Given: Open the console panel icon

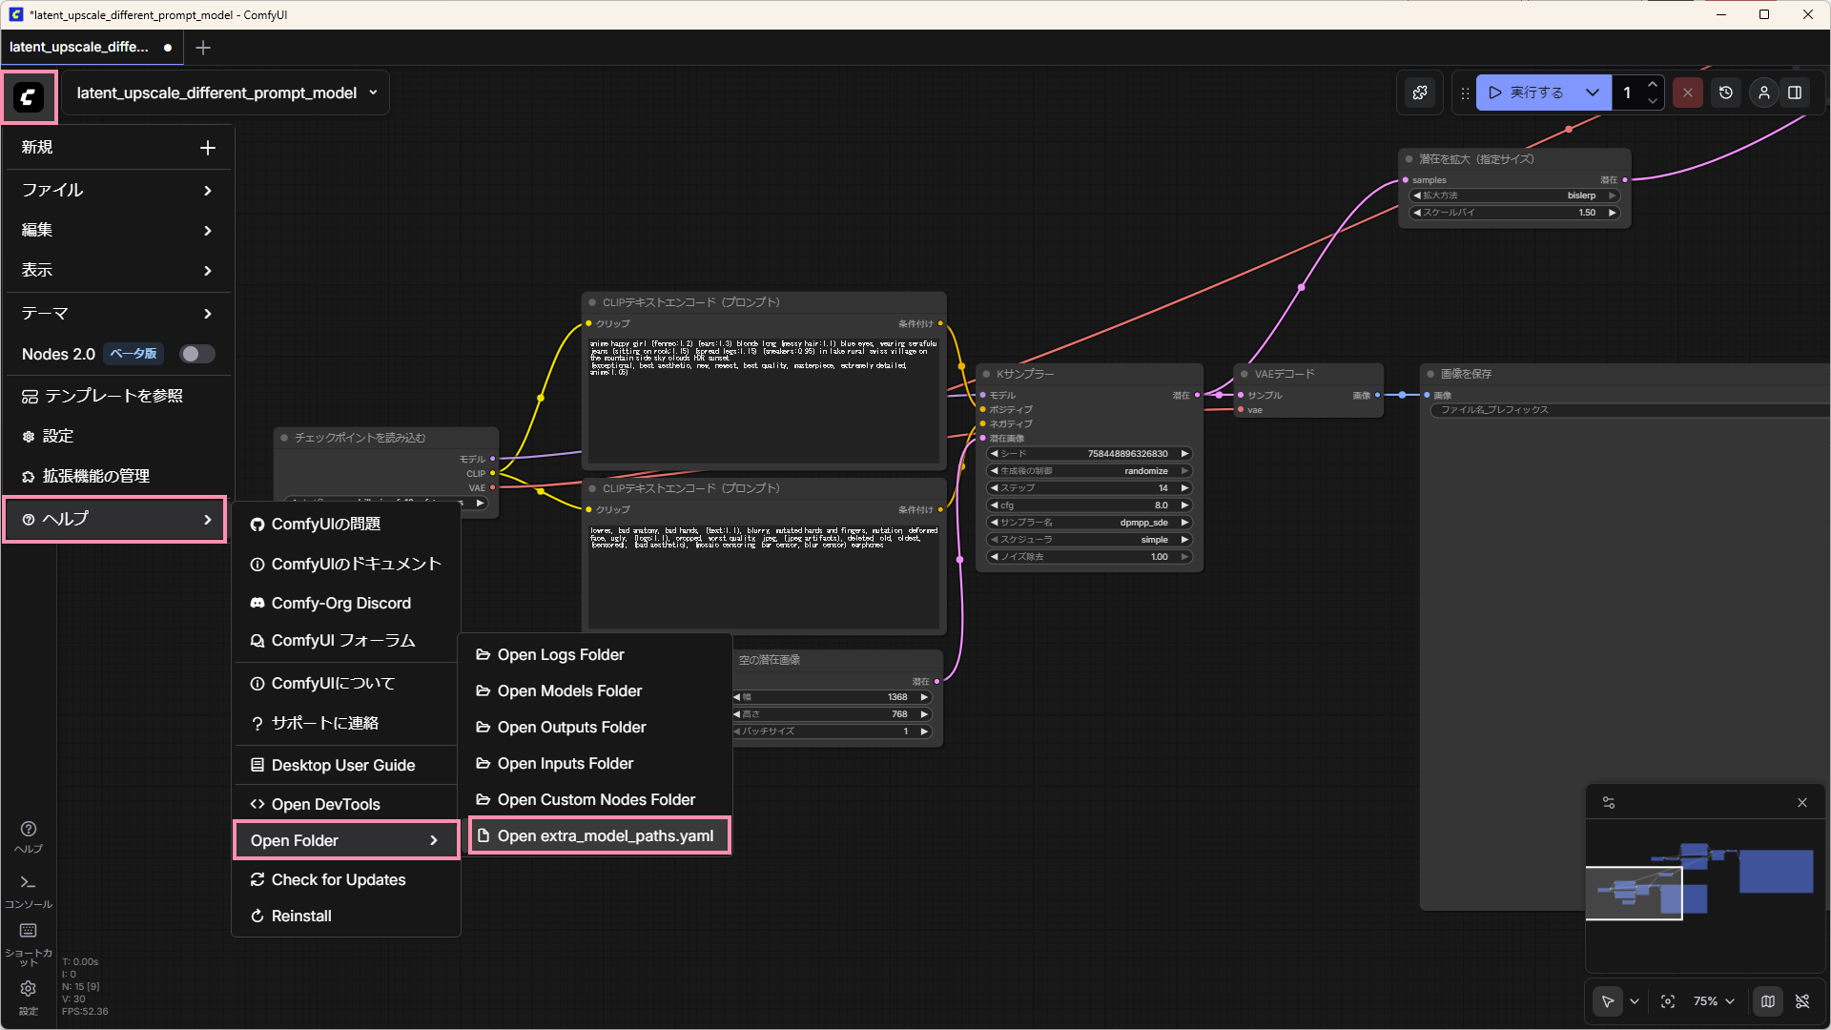Looking at the screenshot, I should pyautogui.click(x=28, y=883).
